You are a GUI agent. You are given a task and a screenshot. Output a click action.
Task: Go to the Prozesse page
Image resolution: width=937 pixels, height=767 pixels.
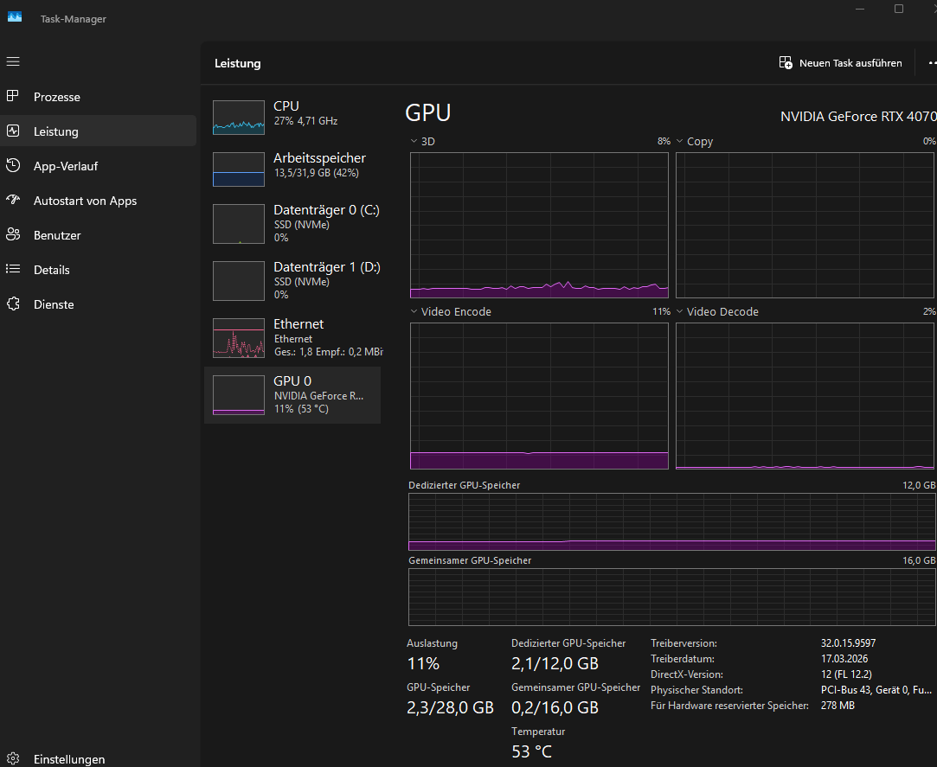click(x=98, y=97)
